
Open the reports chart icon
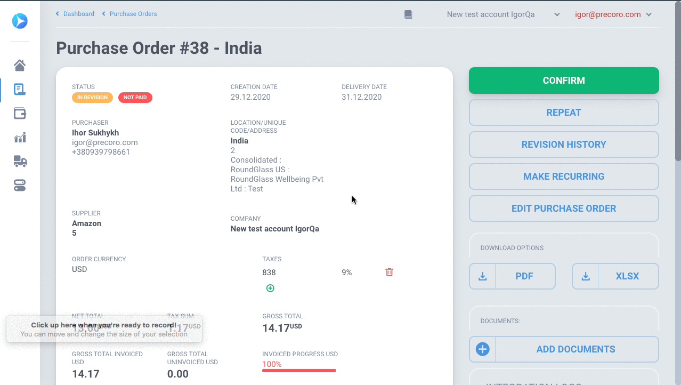pyautogui.click(x=20, y=138)
